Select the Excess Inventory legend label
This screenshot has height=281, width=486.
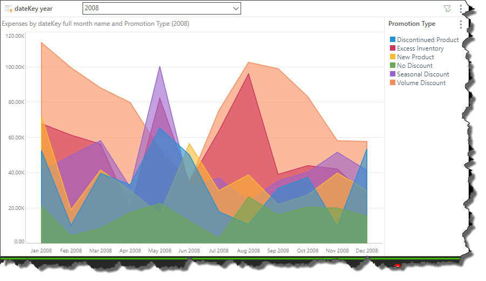[x=420, y=48]
